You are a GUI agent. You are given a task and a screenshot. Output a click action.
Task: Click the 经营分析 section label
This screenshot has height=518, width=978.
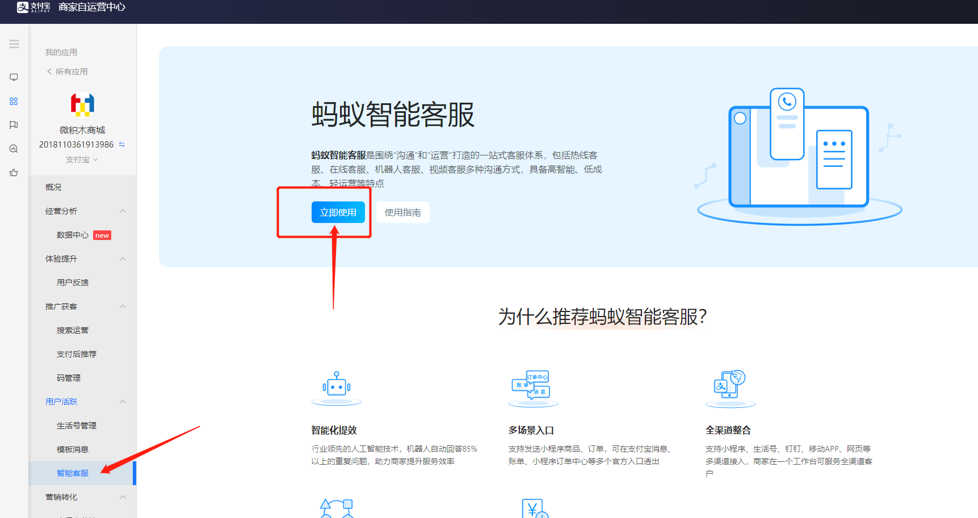[61, 211]
